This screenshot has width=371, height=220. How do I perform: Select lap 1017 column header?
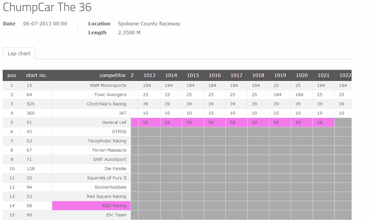tap(237, 75)
